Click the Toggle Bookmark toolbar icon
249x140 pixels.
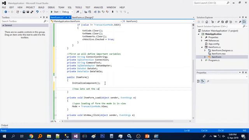point(112,12)
